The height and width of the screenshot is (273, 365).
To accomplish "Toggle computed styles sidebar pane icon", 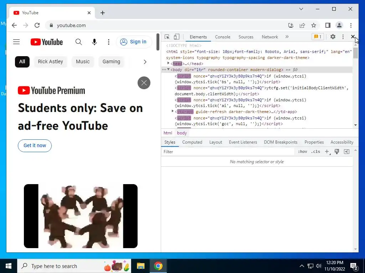I will click(346, 151).
